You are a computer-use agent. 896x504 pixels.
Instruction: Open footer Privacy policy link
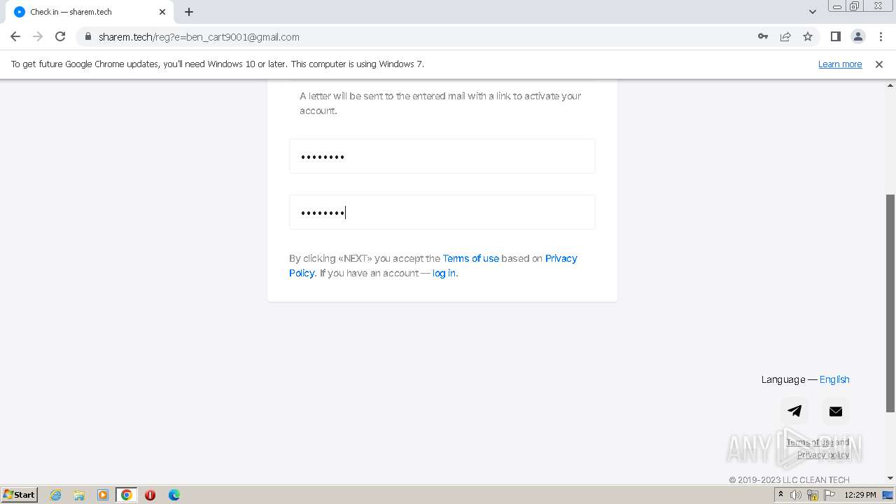(823, 455)
